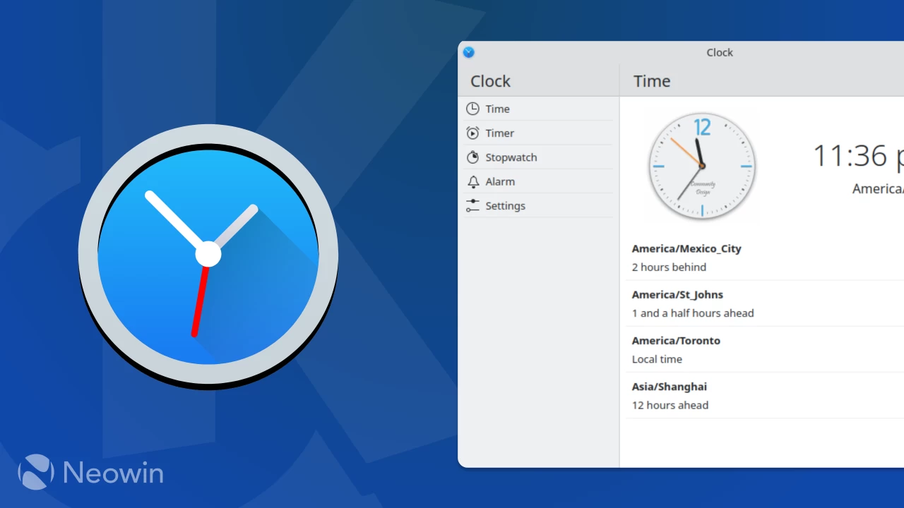
Task: Click the Time clock icon in sidebar
Action: coord(472,109)
